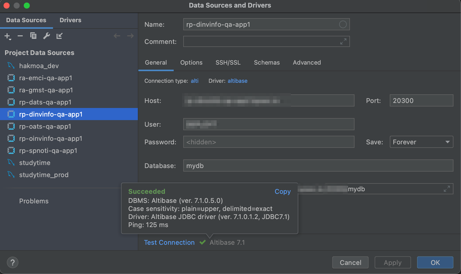
Task: Open driver settings wrench icon
Action: point(46,36)
